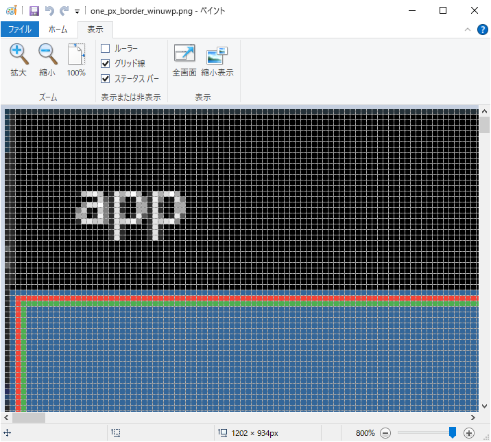This screenshot has height=442, width=491.
Task: Select the View (表示) tab
Action: coord(95,30)
